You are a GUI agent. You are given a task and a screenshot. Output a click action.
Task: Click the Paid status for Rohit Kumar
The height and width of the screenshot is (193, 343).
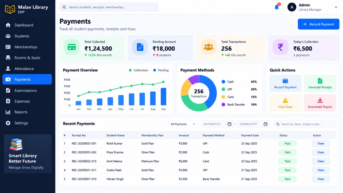[287, 143]
